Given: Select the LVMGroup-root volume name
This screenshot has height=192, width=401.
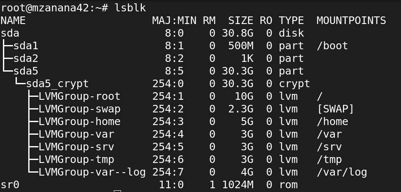Looking at the screenshot, I should click(x=80, y=96).
